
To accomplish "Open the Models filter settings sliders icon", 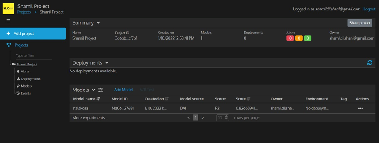I will 101,90.
